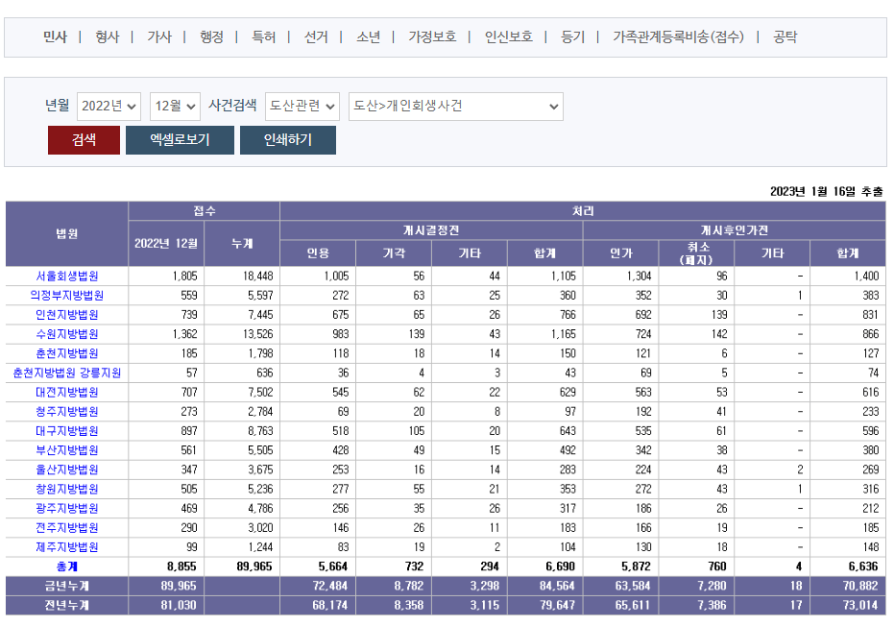Open the 민사 category tab

coord(56,37)
